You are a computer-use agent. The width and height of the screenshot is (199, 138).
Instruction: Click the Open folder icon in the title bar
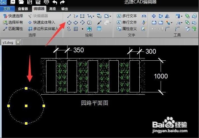pos(21,2)
